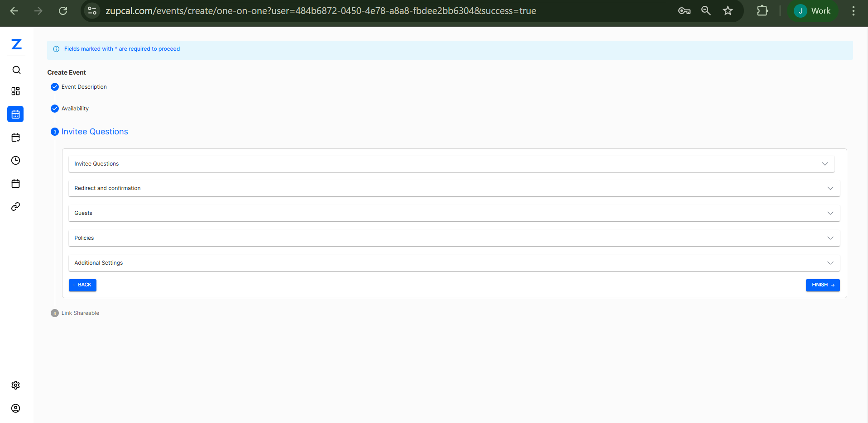Go to the Event Description step
The height and width of the screenshot is (423, 868).
84,87
